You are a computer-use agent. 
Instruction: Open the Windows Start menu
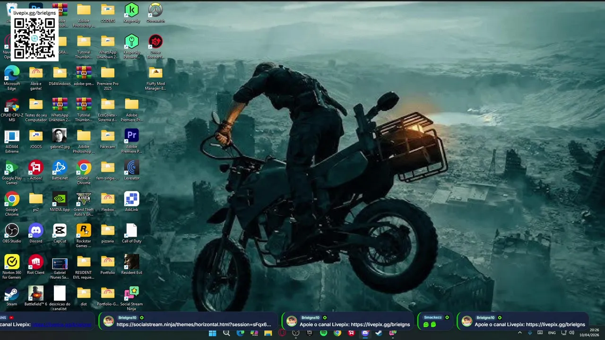click(213, 333)
